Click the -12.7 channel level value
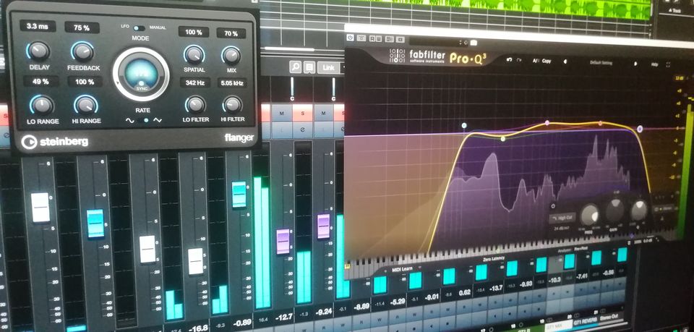Viewport: 694px width, 332px height. click(285, 316)
